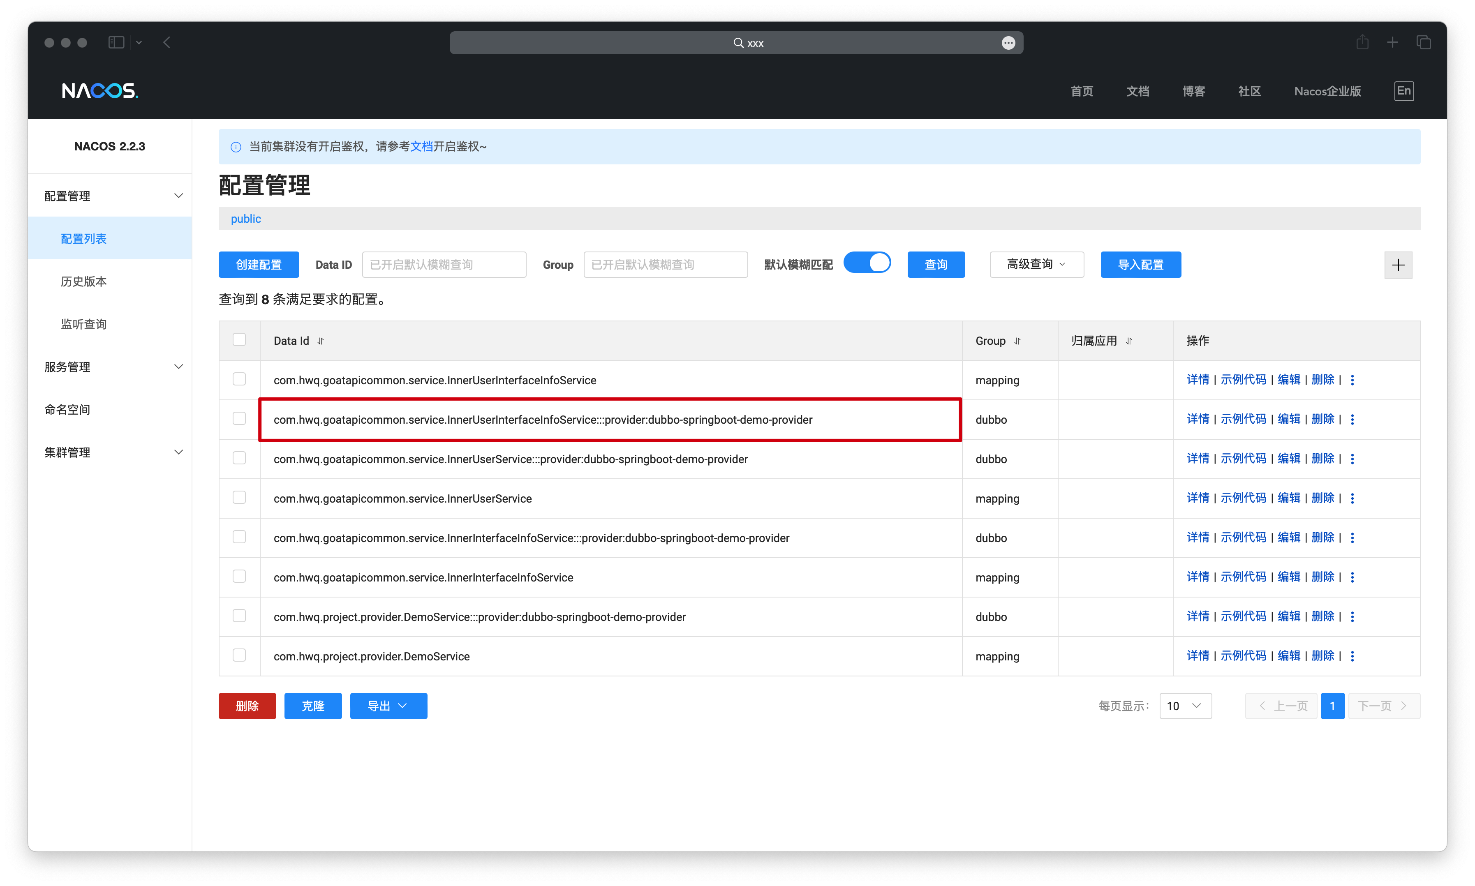Check the DemoService mapping row
1475x886 pixels.
[x=240, y=655]
